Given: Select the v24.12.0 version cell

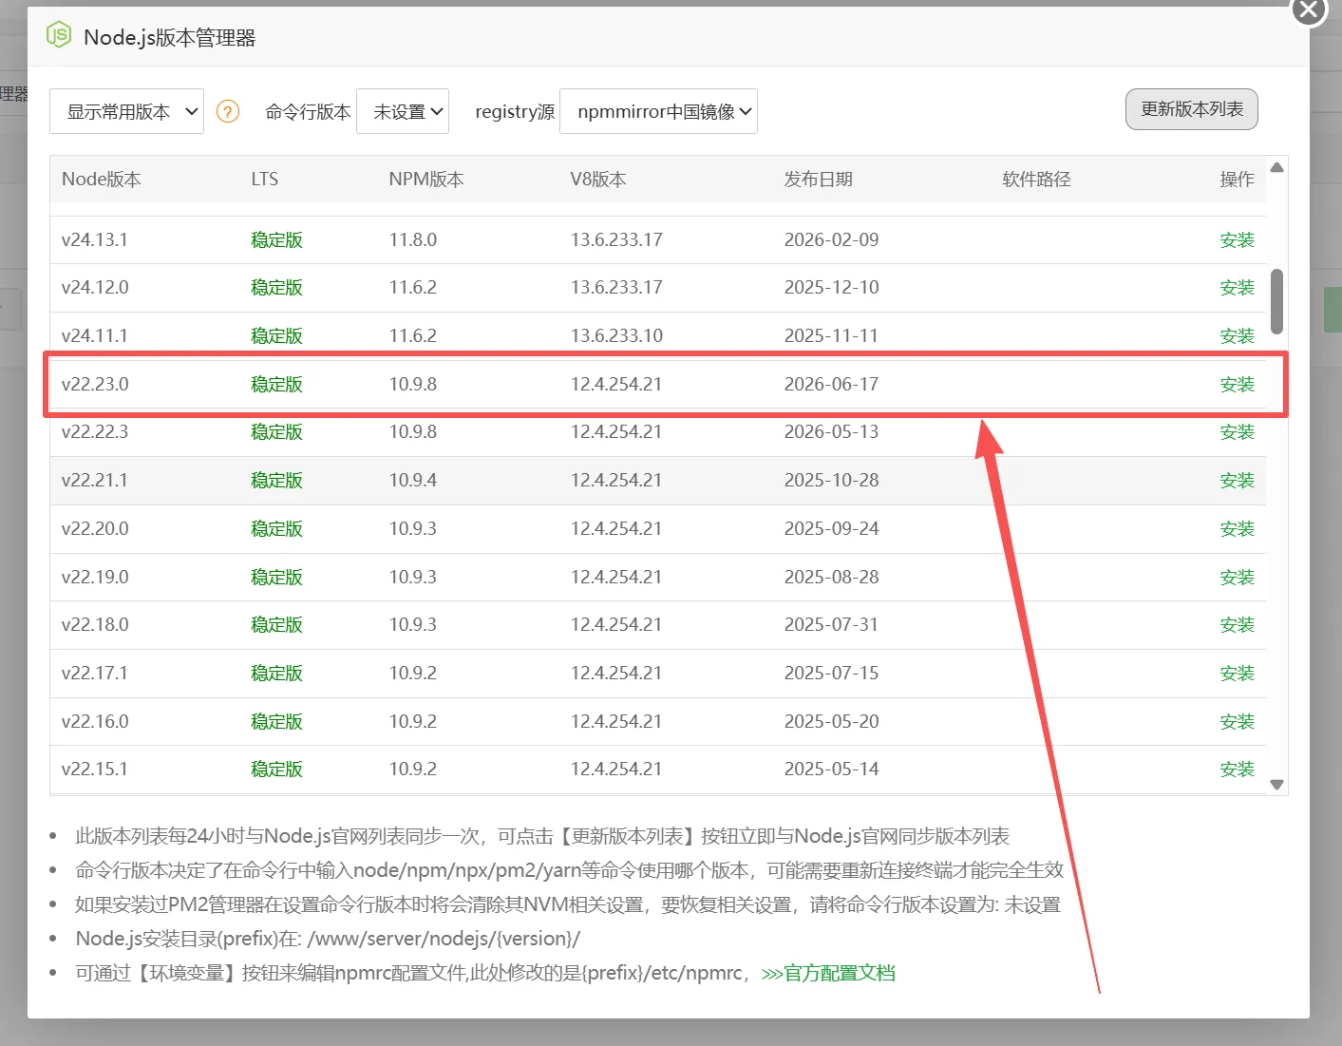Looking at the screenshot, I should coord(95,288).
